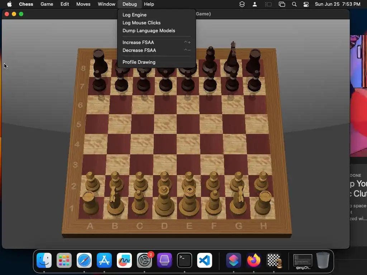Viewport: 367px width, 275px height.
Task: Select the white knight on B1
Action: tap(115, 202)
